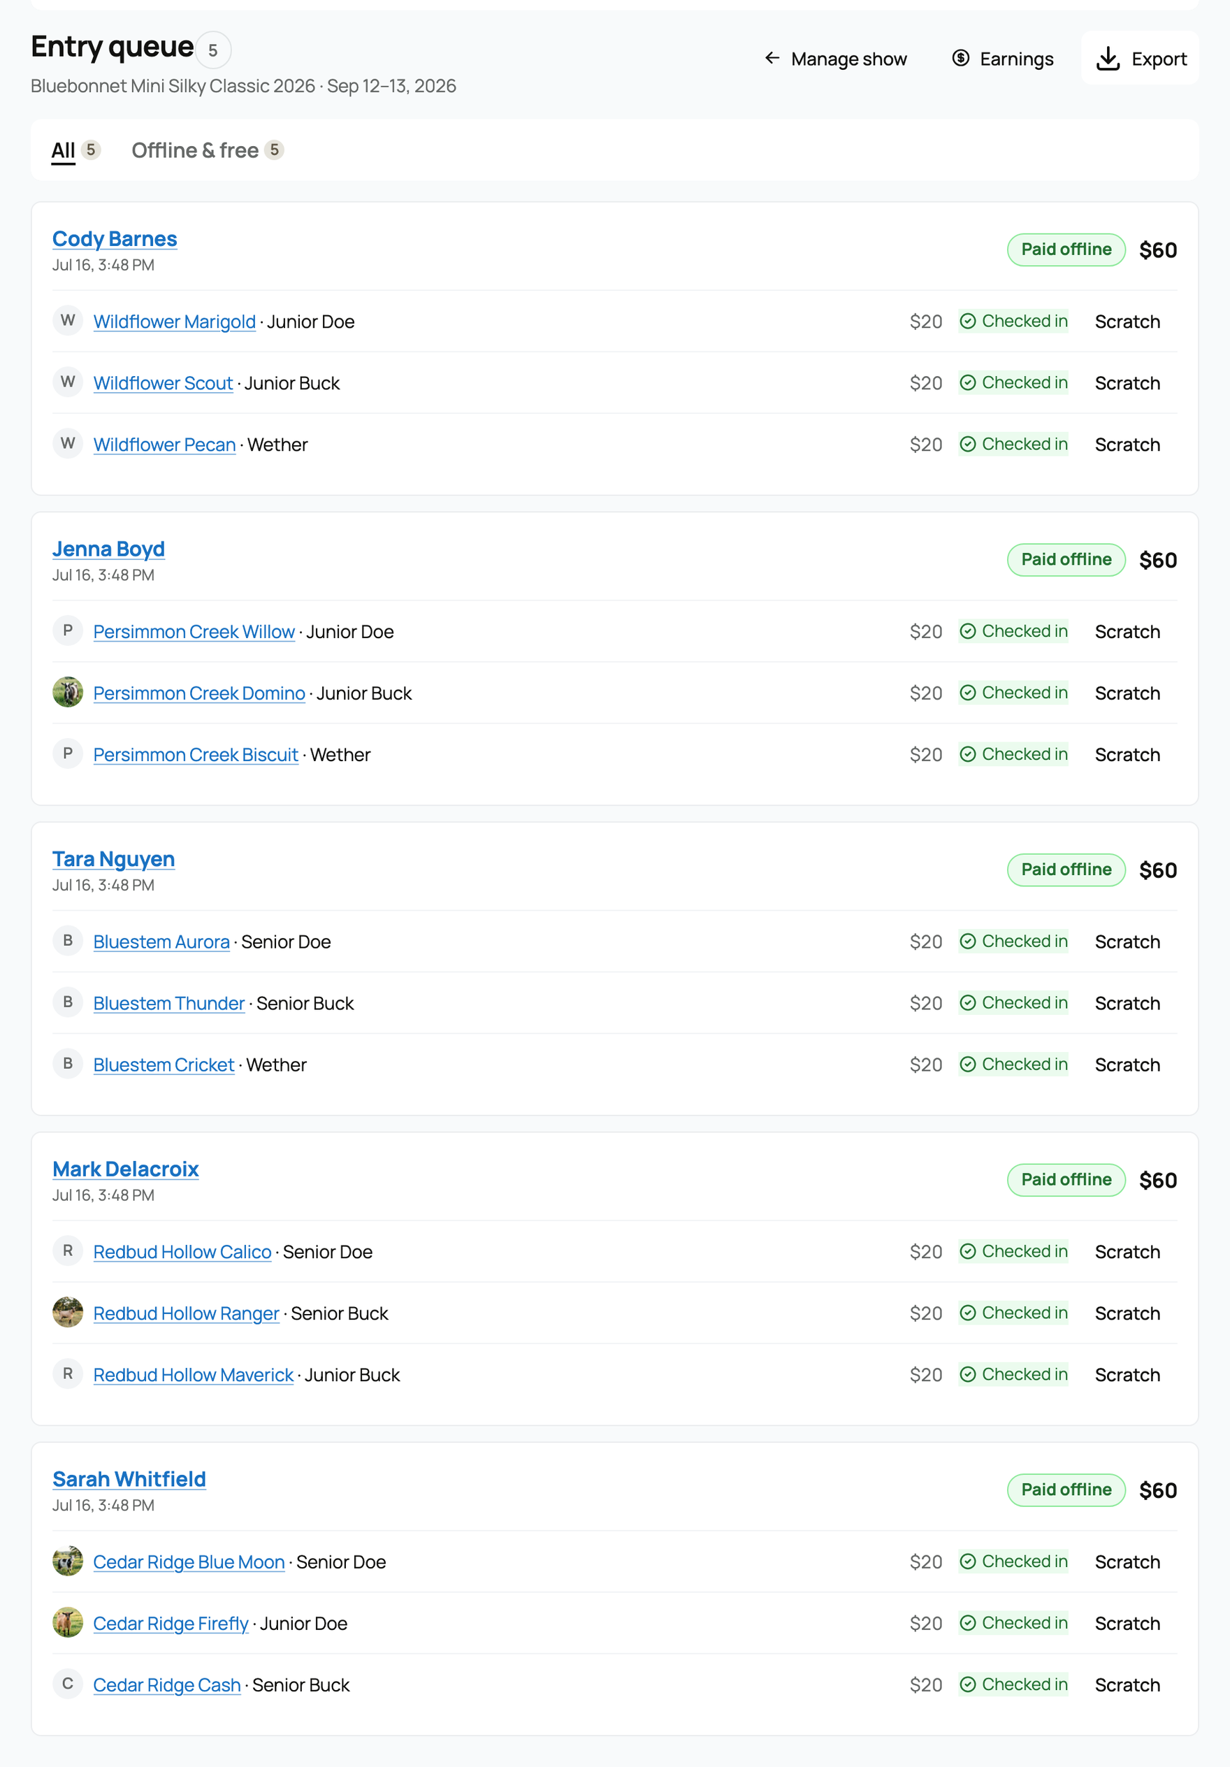Toggle Checked in for Wildflower Marigold
The height and width of the screenshot is (1767, 1230).
[x=1013, y=321]
